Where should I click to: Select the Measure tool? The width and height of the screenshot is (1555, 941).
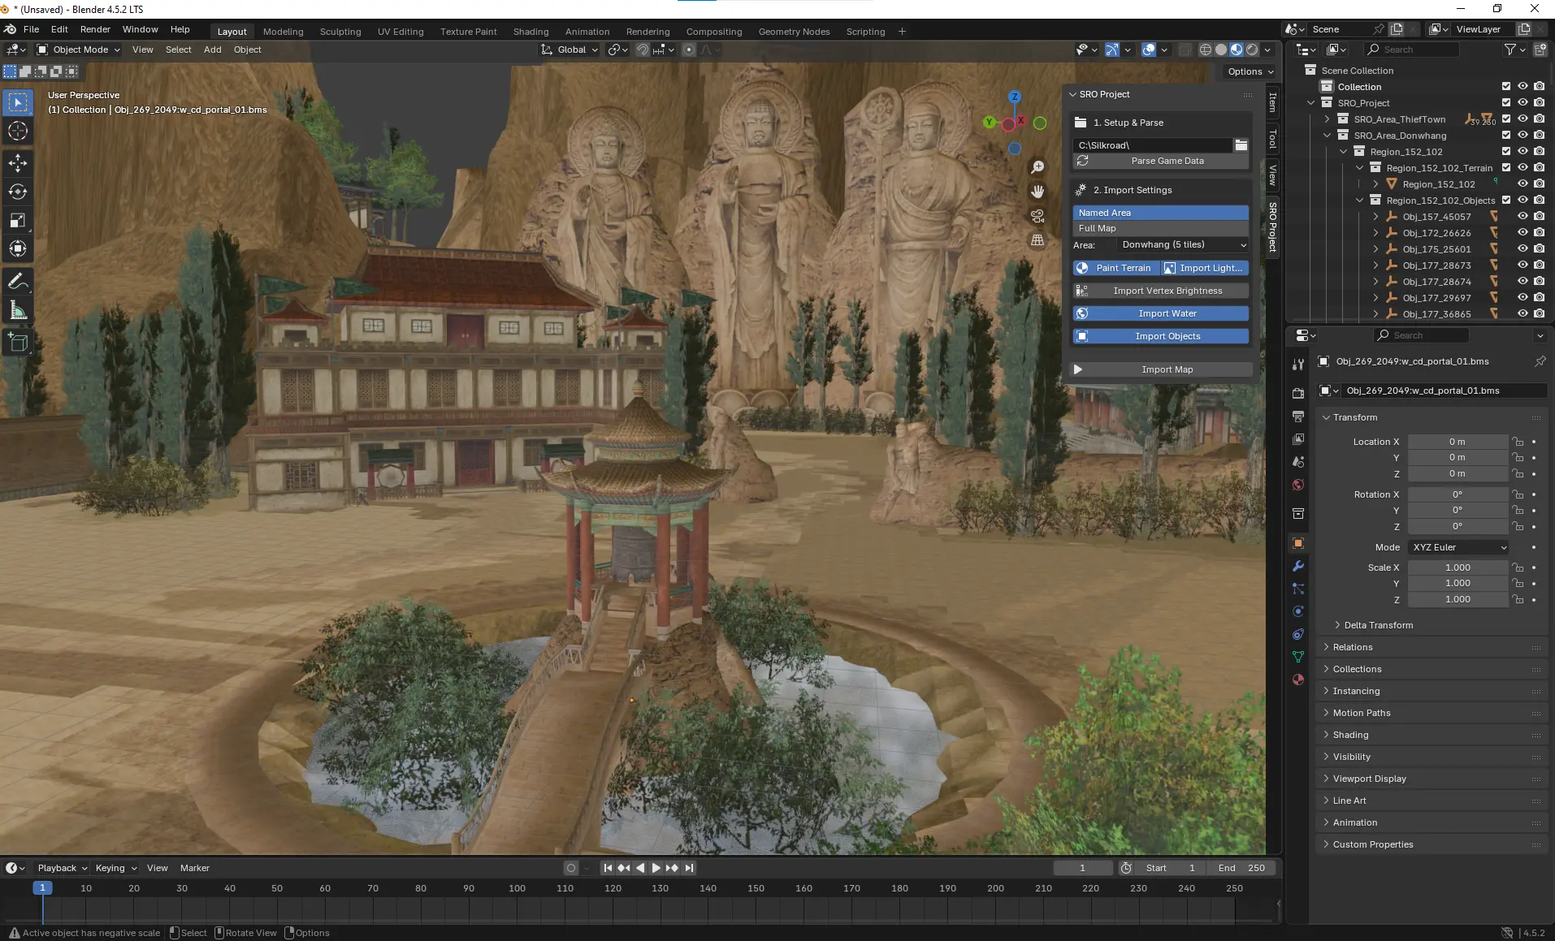[x=18, y=310]
